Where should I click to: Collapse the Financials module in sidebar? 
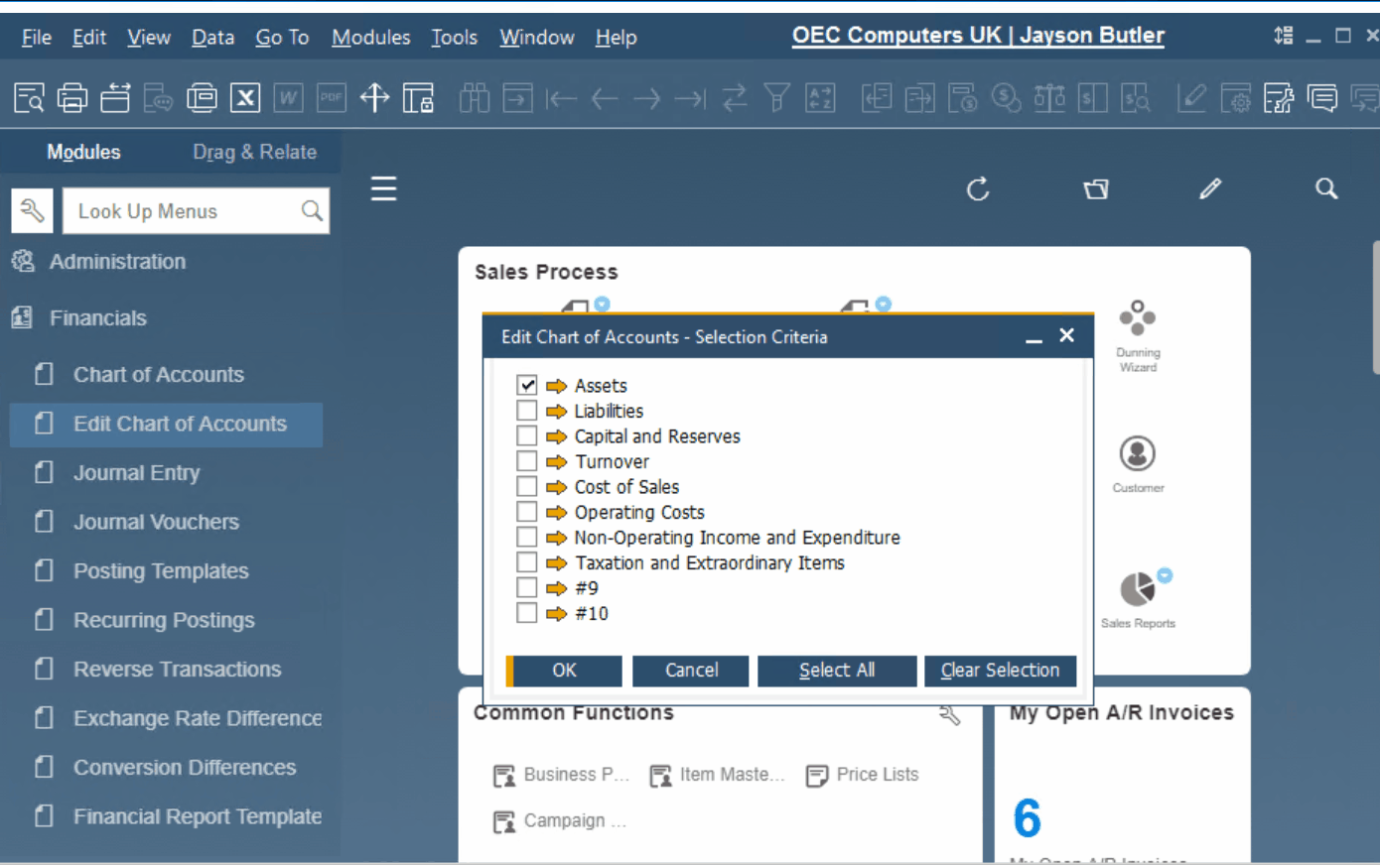coord(97,318)
